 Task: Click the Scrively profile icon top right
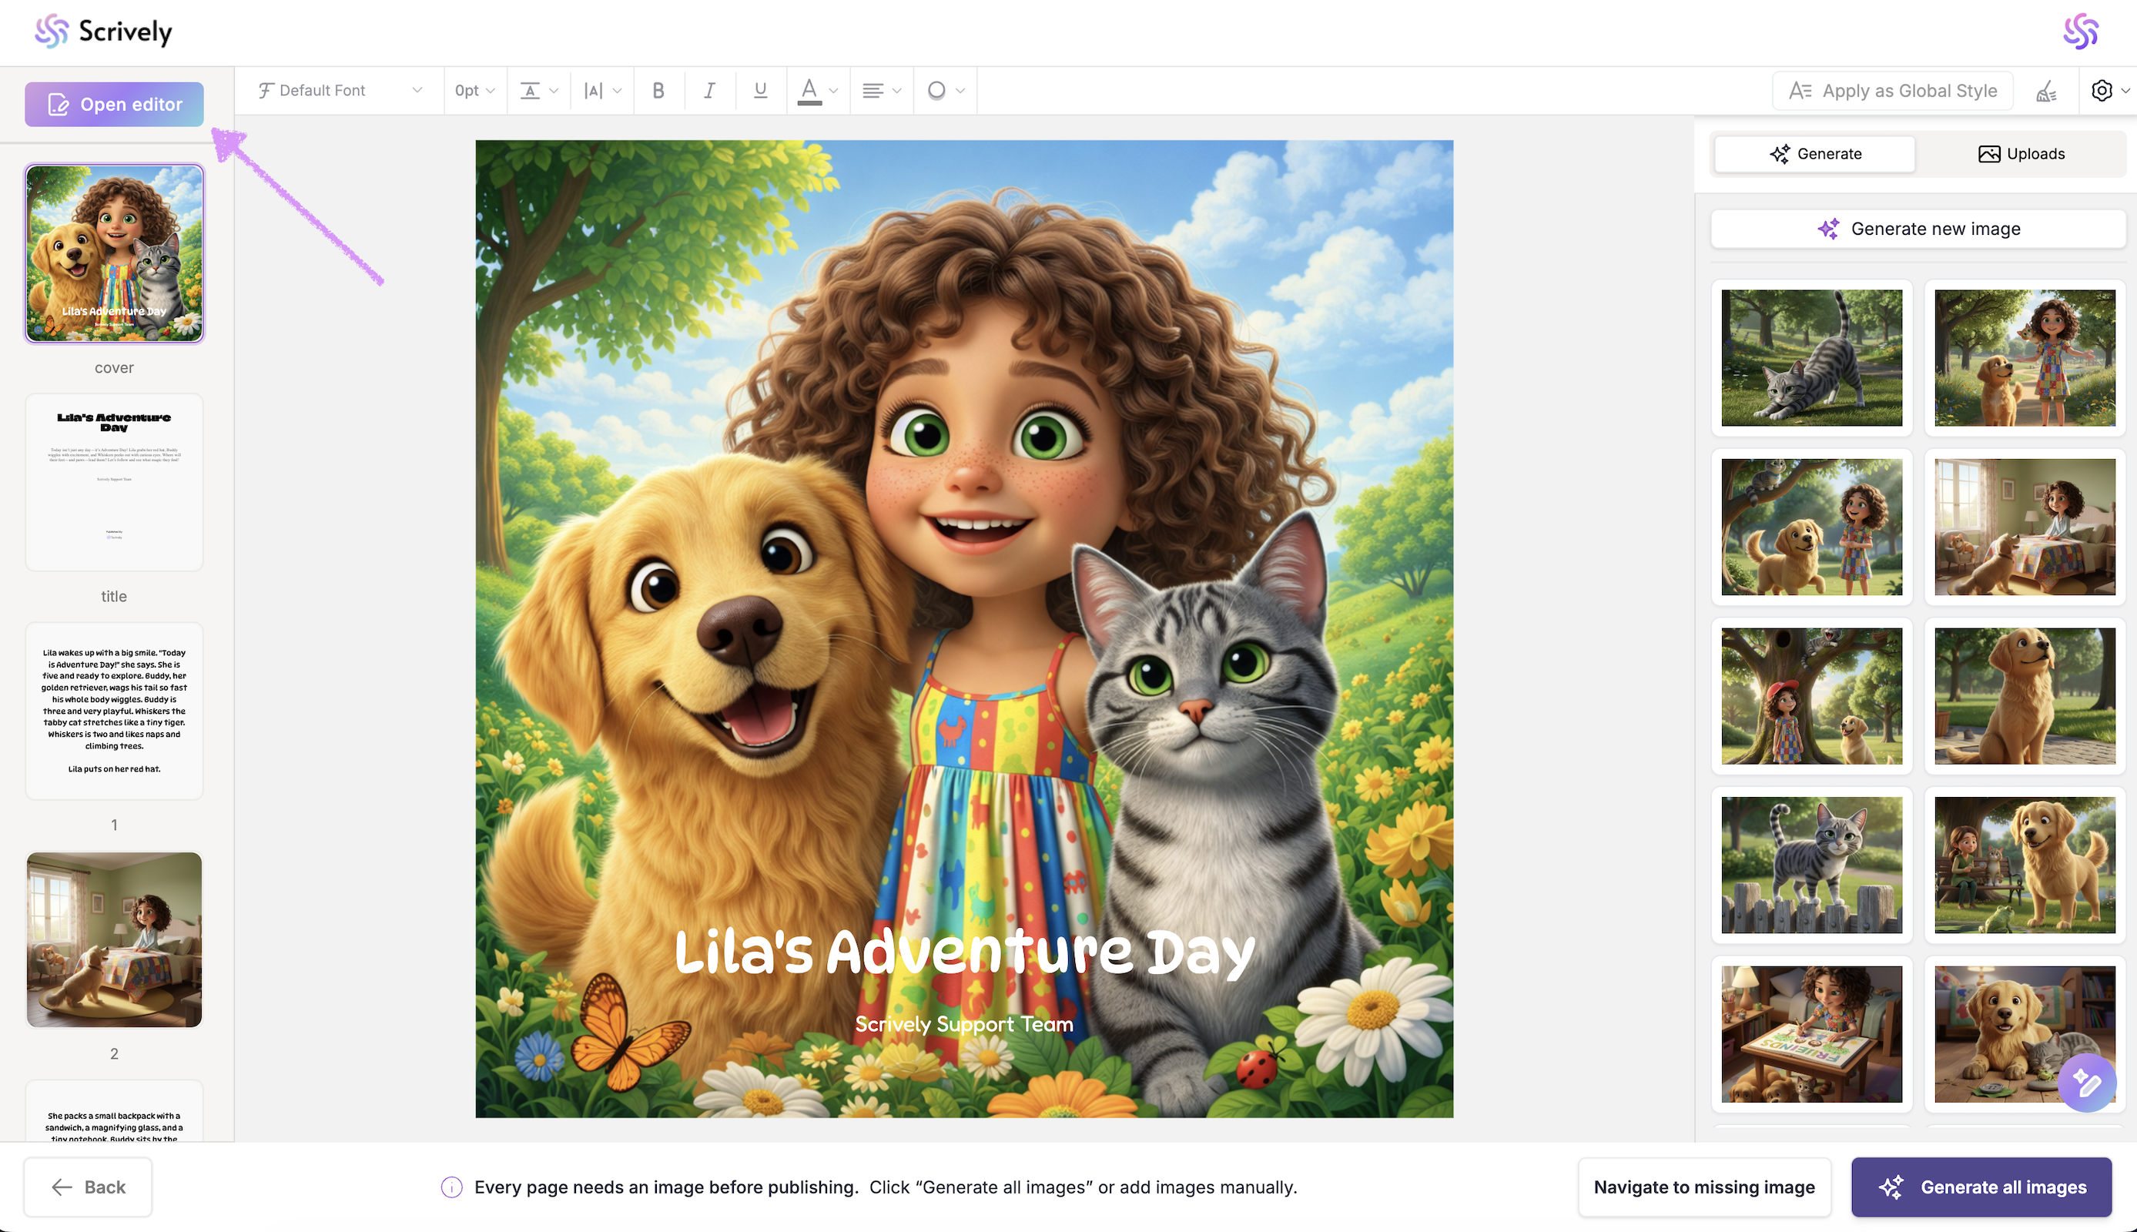[x=2080, y=32]
